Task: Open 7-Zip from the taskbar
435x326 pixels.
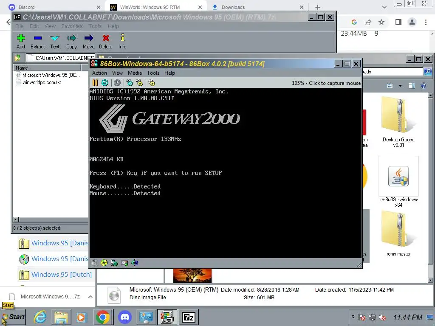Action: 188,317
